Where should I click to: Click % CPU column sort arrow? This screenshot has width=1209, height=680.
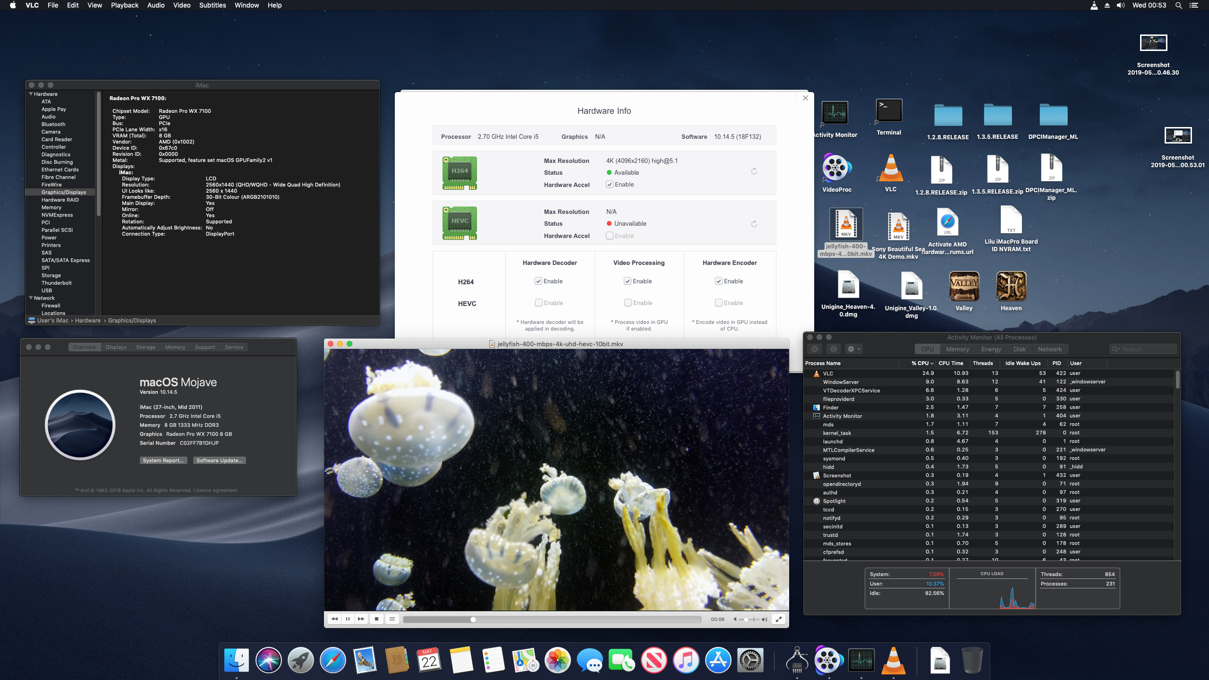(932, 363)
